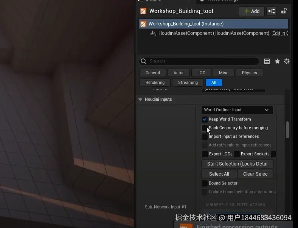This screenshot has height=228, width=298.
Task: Enable the Export Sockets checkbox
Action: (237, 154)
